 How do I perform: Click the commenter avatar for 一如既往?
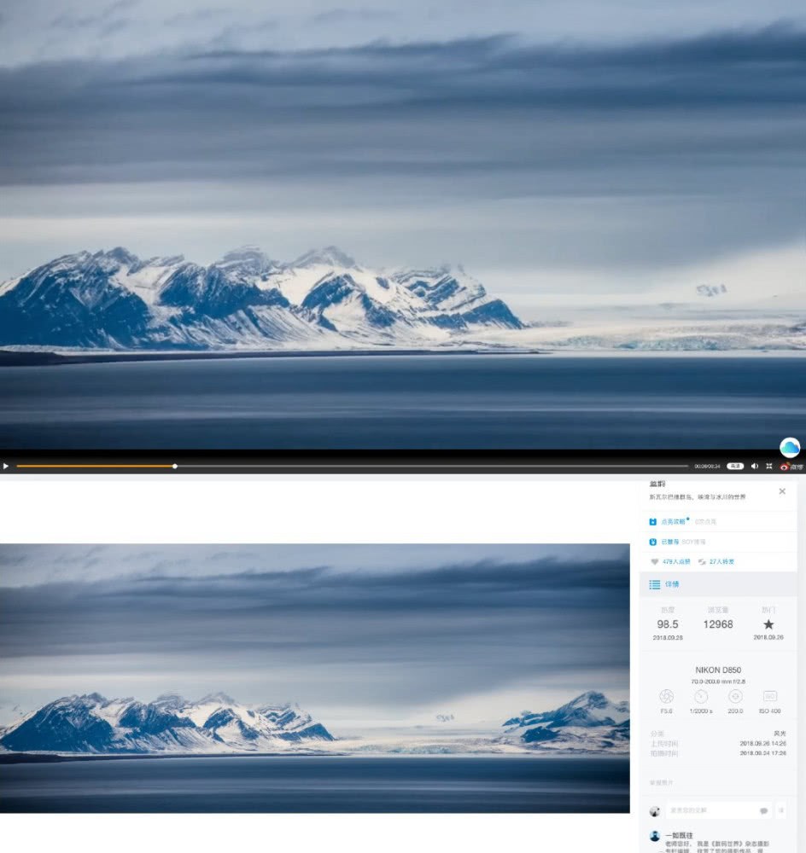point(655,836)
